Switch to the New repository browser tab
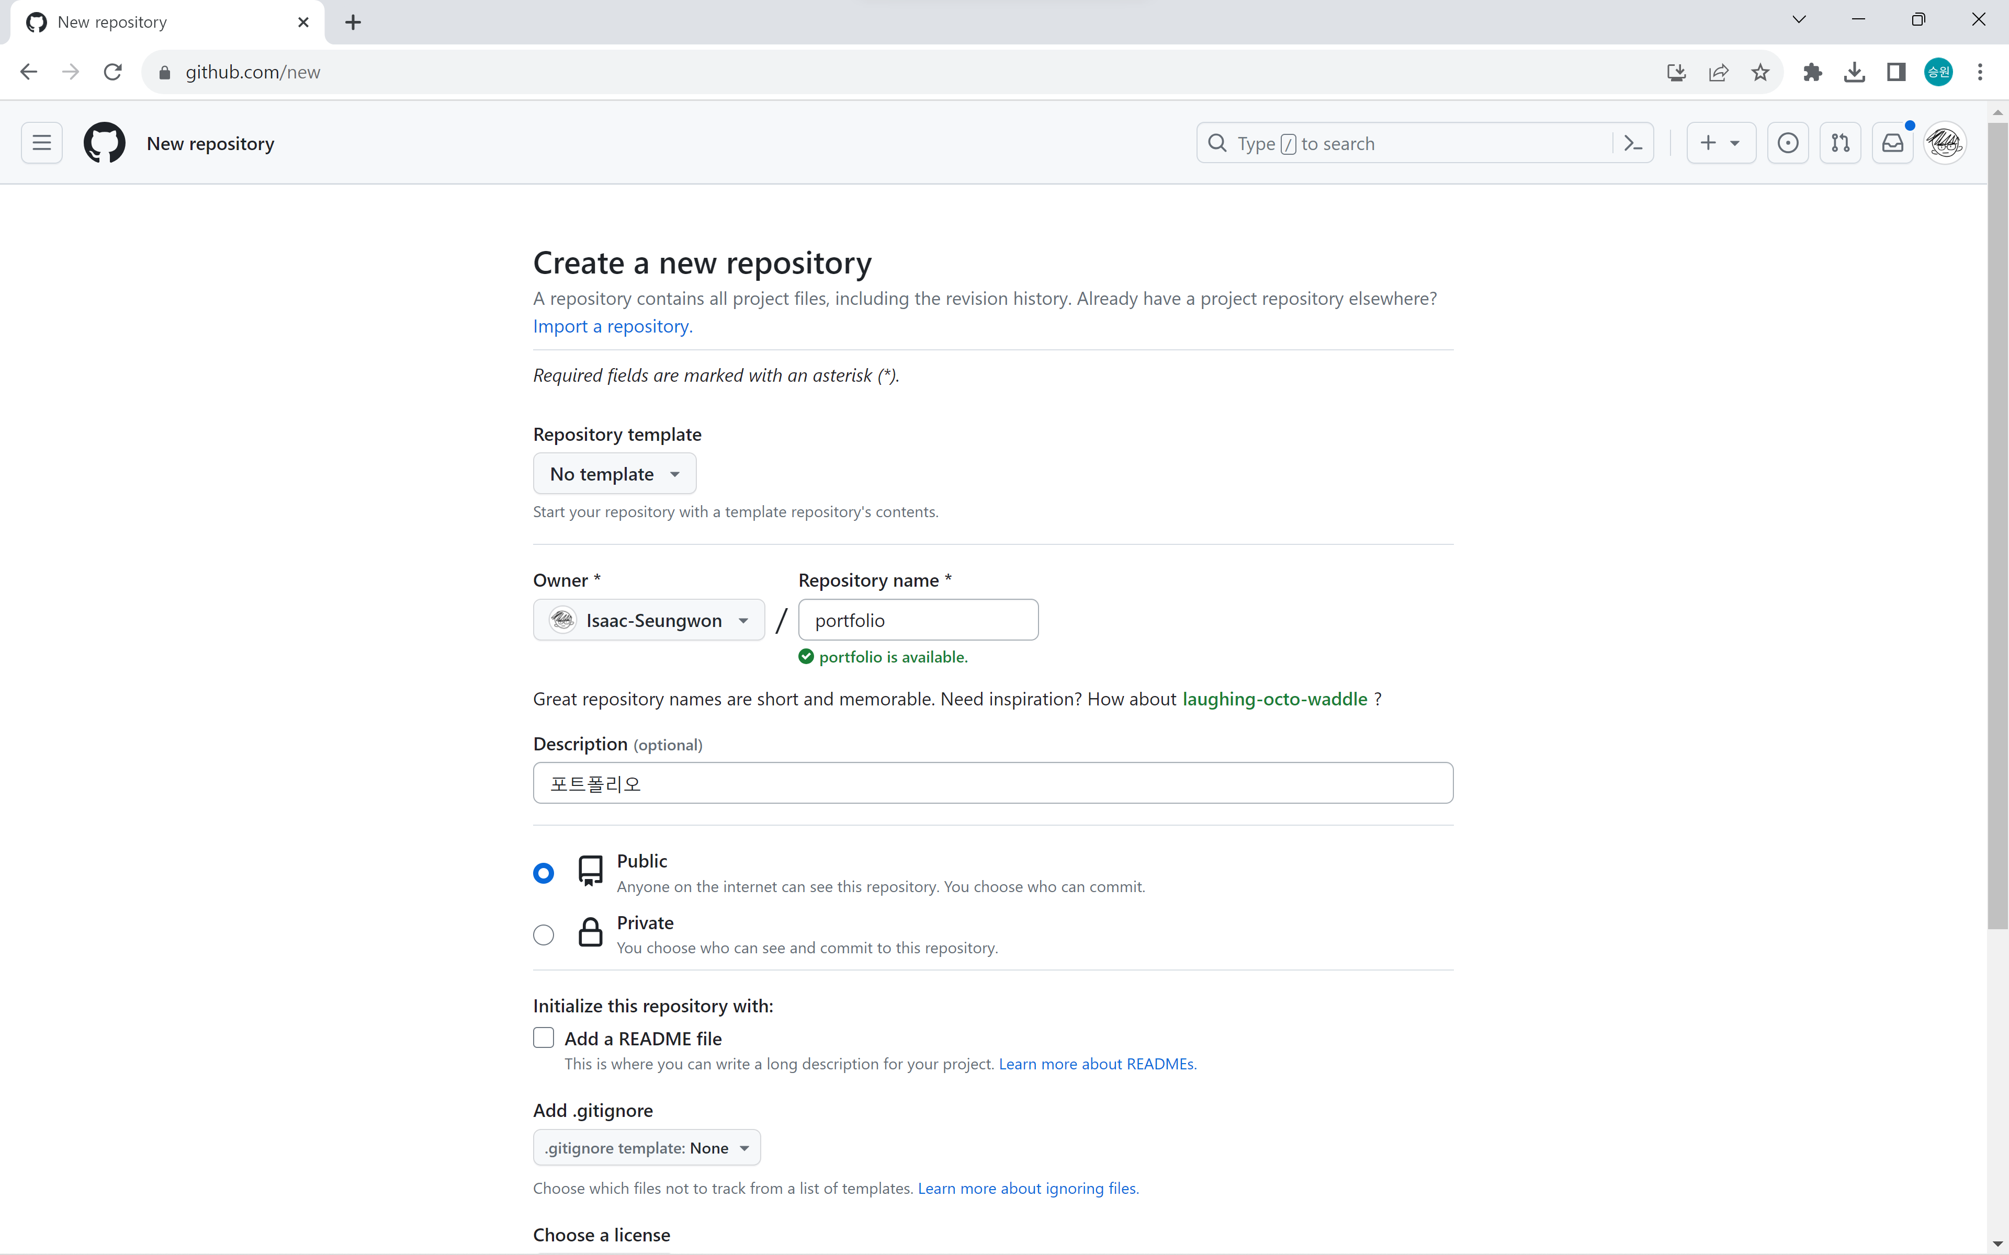This screenshot has height=1255, width=2009. [x=166, y=22]
